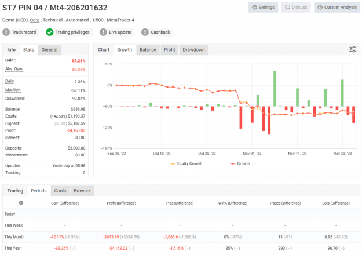Click the Abs. Gain label
The height and width of the screenshot is (255, 362).
point(14,69)
